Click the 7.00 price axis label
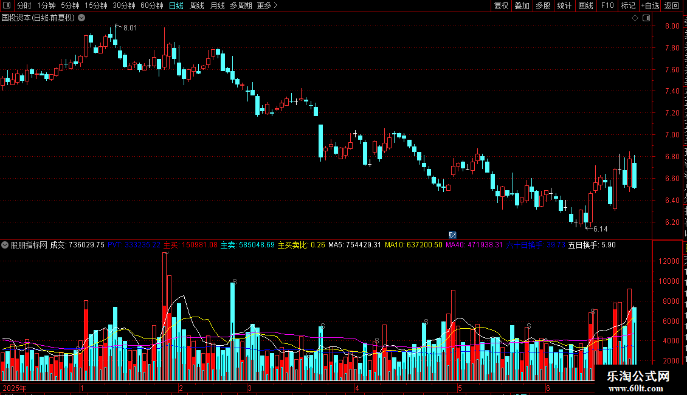The width and height of the screenshot is (687, 395). point(672,135)
